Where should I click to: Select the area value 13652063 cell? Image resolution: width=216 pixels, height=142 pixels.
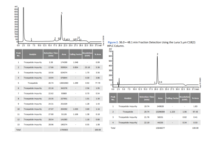pyautogui.click(x=65, y=82)
